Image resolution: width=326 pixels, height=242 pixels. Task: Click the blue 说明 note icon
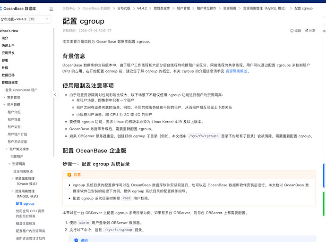76,240
